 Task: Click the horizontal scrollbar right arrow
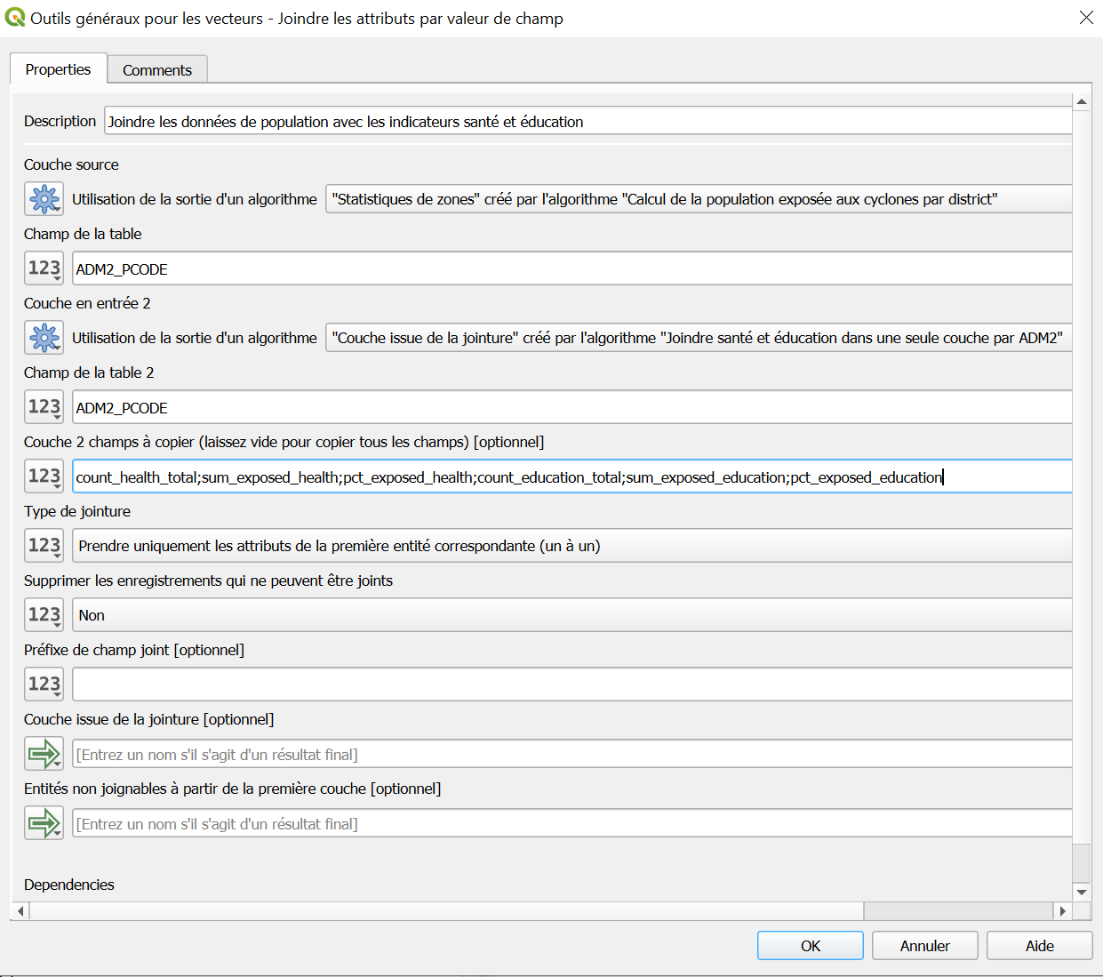[1062, 911]
